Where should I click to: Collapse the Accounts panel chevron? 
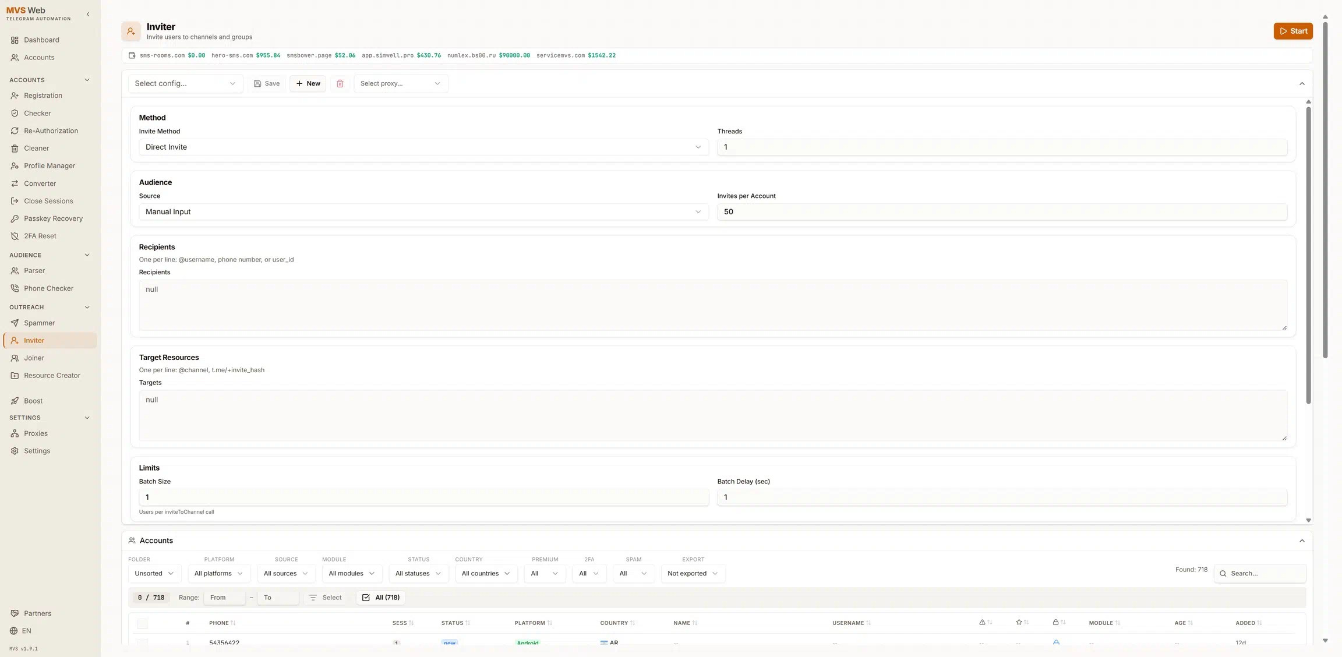coord(1302,541)
